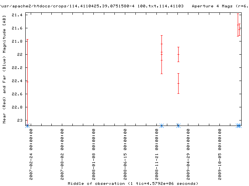Click the top red data point near 21.85 after 2008-11-21

[x=162, y=44]
